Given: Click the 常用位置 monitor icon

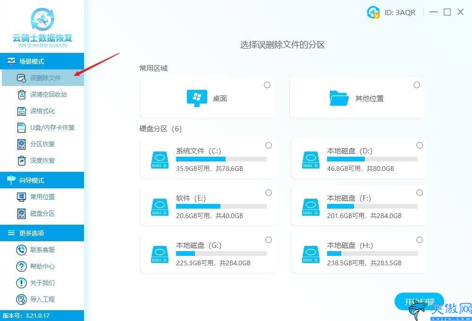Looking at the screenshot, I should click(21, 197).
